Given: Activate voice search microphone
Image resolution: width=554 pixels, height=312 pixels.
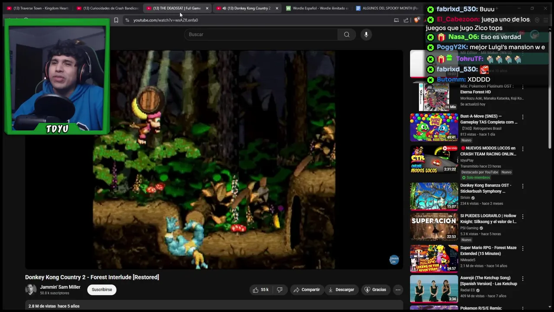Looking at the screenshot, I should (366, 34).
